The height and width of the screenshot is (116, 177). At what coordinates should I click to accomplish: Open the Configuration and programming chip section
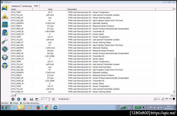[x=5, y=49]
